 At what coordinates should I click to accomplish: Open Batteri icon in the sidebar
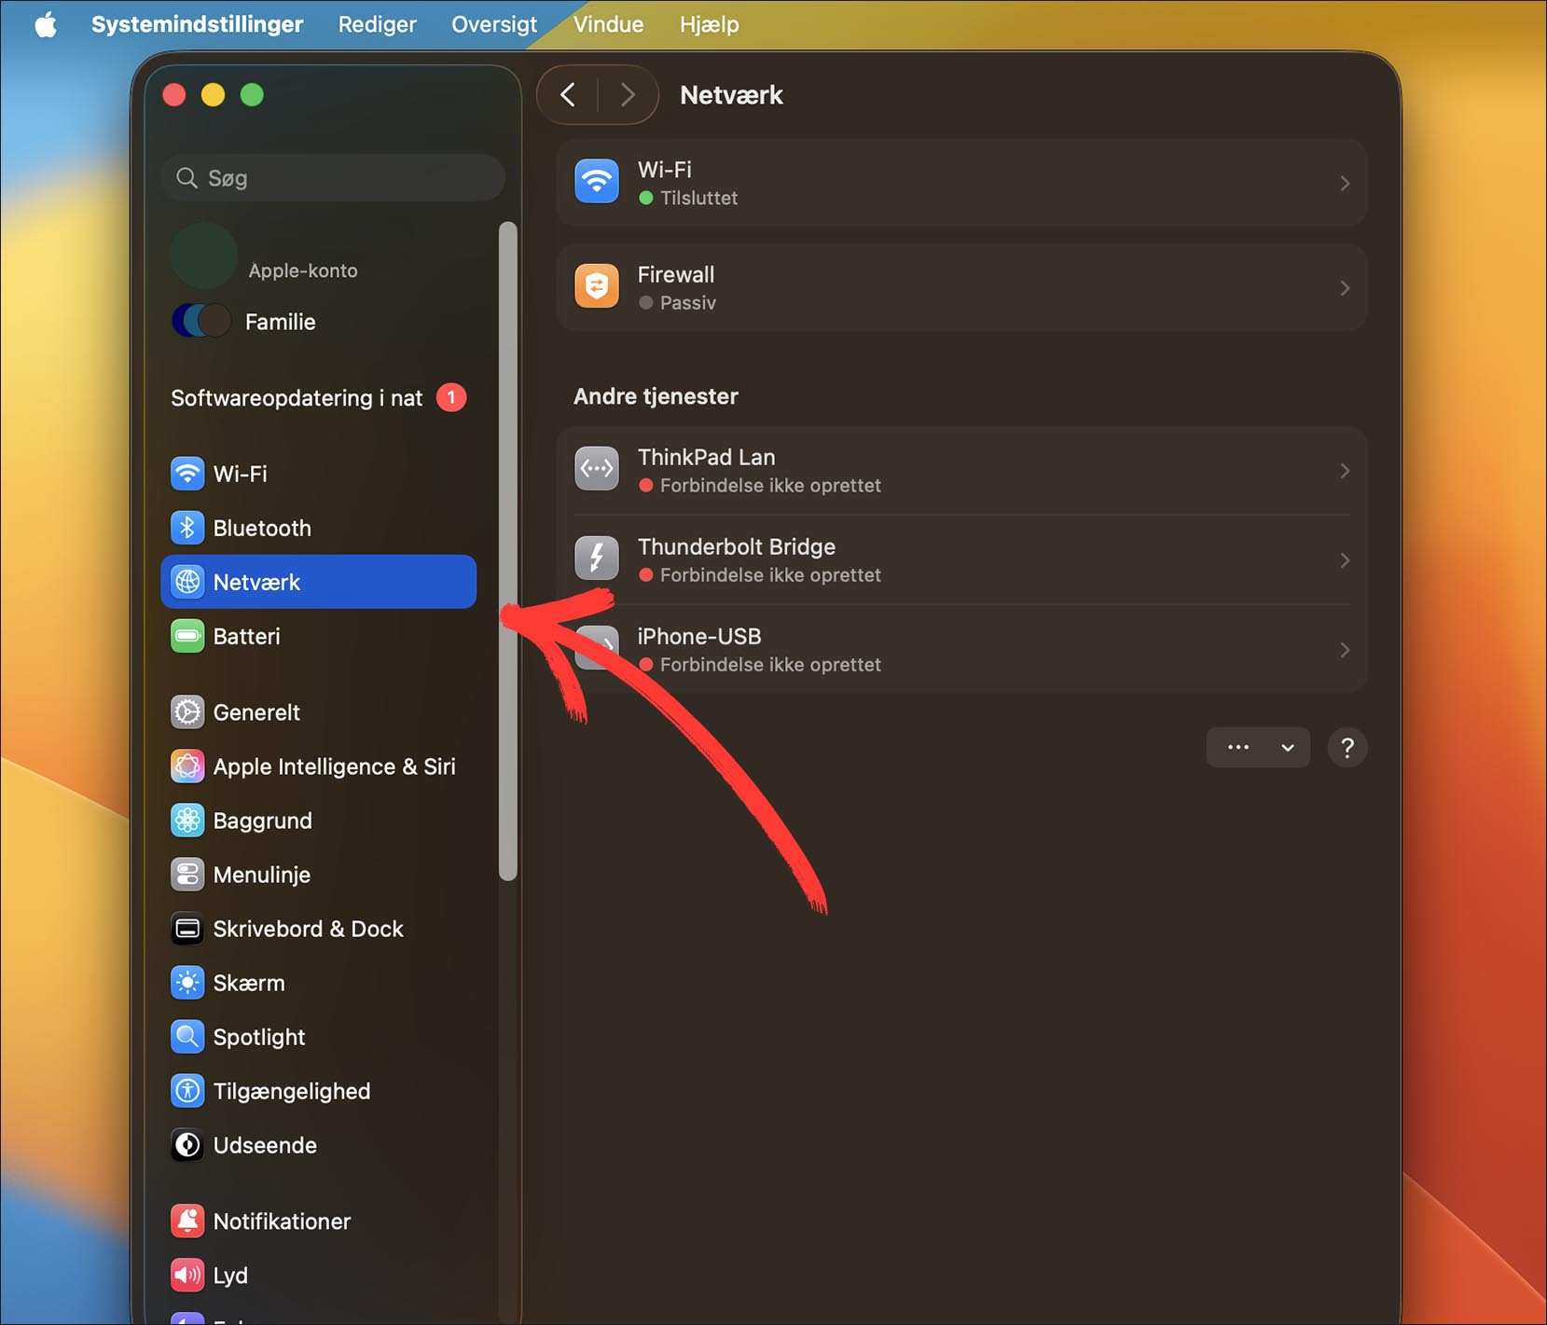[x=187, y=636]
